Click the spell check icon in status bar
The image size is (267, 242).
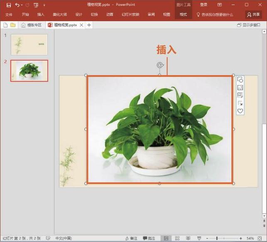click(48, 238)
